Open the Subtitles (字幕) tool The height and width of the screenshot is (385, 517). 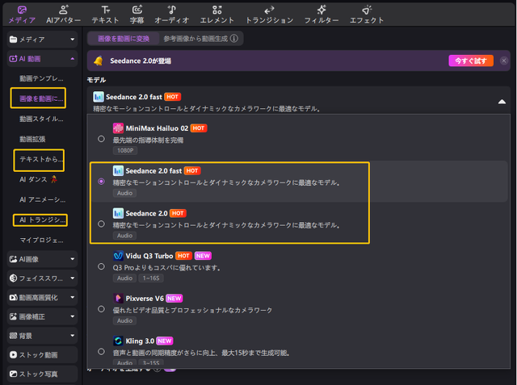pos(137,14)
